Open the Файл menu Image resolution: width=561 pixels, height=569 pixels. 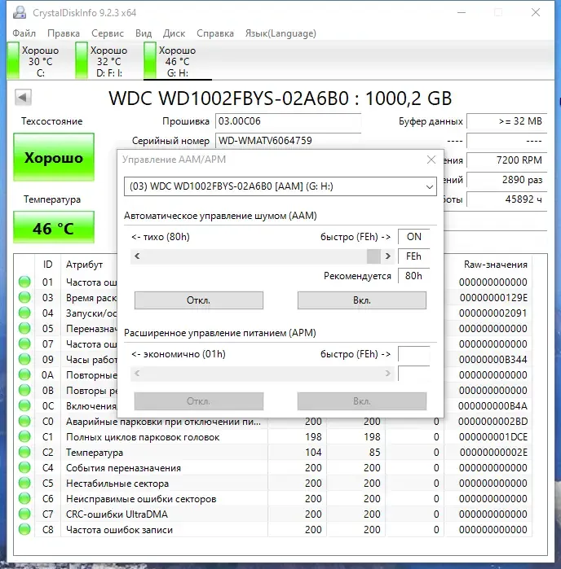(x=24, y=33)
